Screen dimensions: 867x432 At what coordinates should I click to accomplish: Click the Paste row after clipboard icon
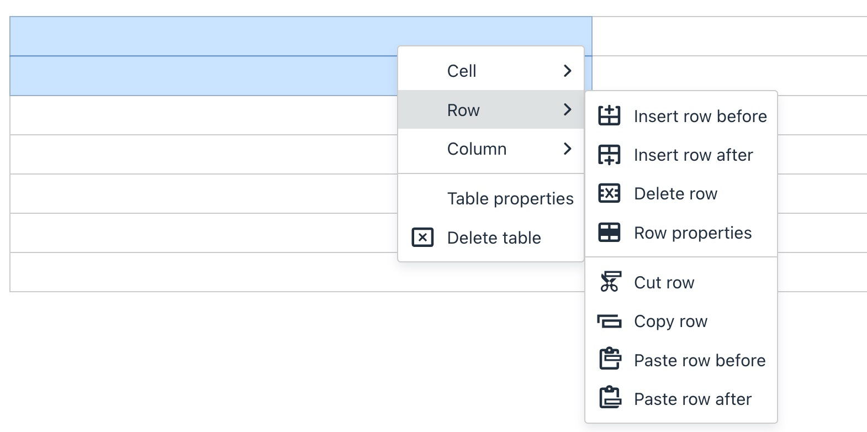(610, 398)
